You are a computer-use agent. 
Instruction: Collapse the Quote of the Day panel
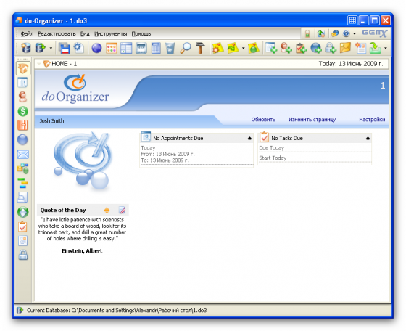107,211
